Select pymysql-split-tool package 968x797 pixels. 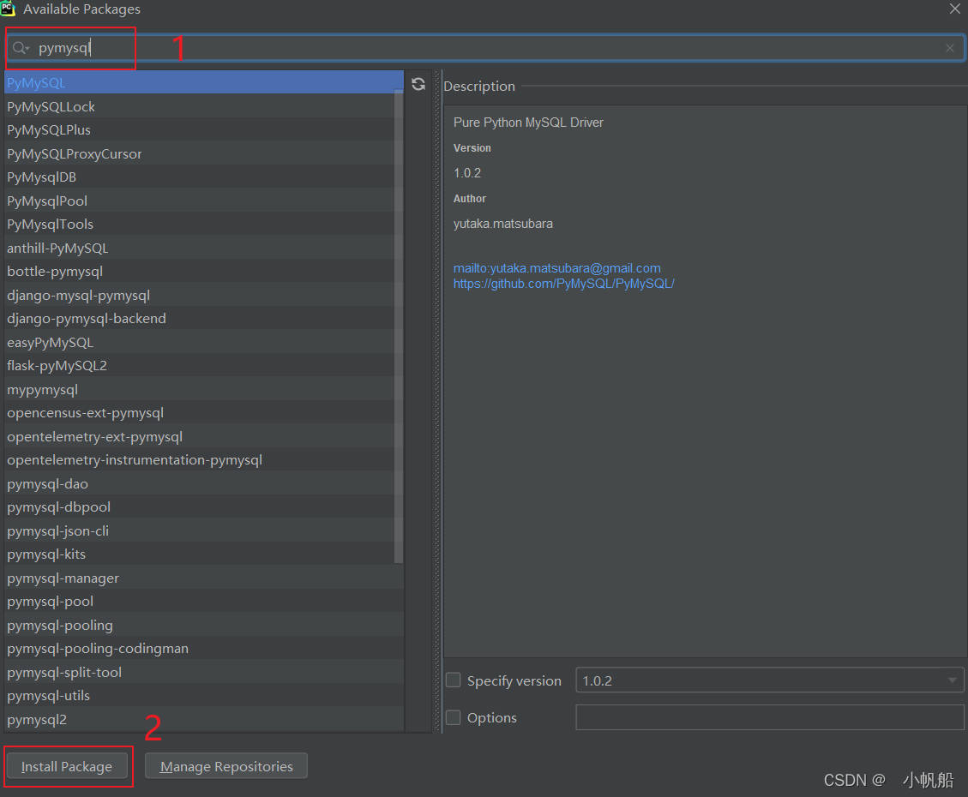tap(204, 673)
